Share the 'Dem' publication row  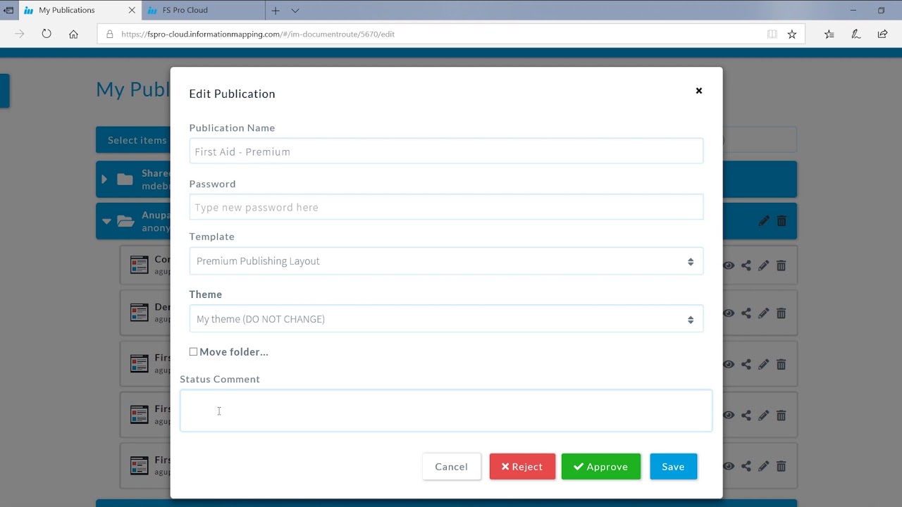(746, 313)
